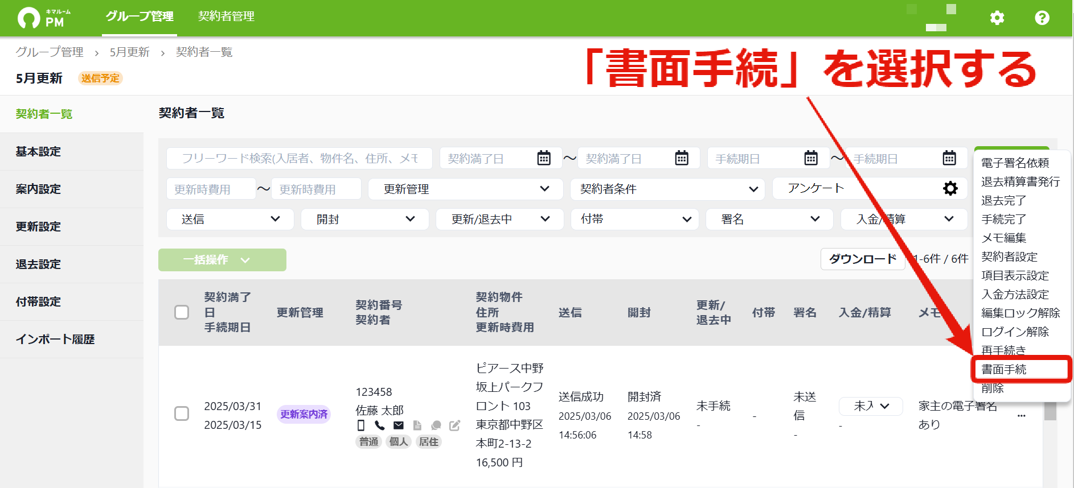
Task: Expand the 契約者条件 filter dropdown
Action: coord(667,189)
